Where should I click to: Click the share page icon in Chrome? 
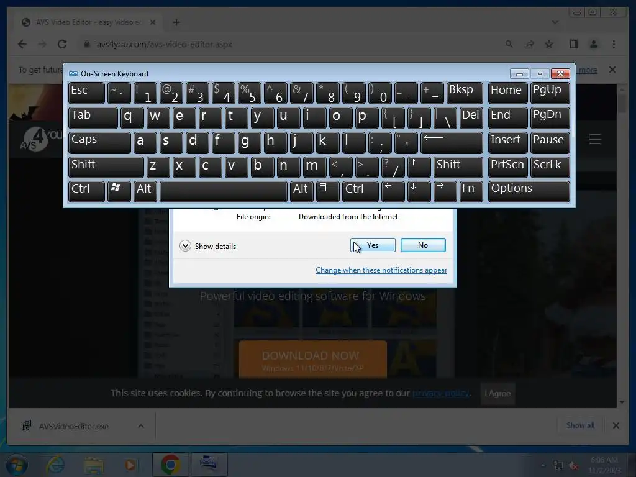coord(529,44)
